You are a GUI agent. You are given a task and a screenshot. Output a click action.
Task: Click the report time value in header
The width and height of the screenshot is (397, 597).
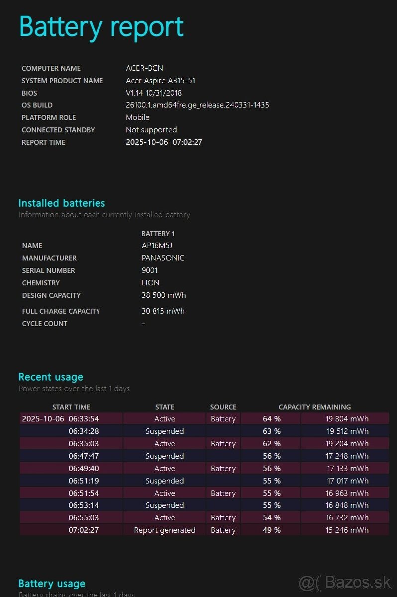[164, 142]
